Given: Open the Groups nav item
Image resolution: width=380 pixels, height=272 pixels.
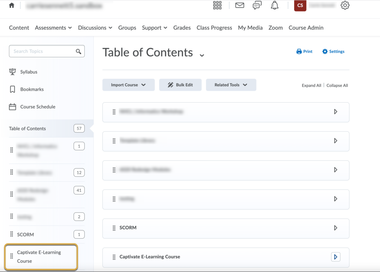Looking at the screenshot, I should [x=127, y=27].
